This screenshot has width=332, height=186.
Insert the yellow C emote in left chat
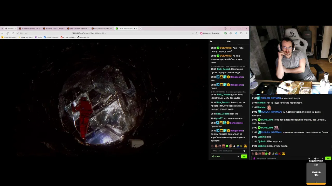point(241,146)
